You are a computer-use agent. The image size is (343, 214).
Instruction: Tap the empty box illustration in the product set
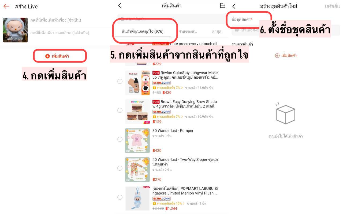(285, 114)
